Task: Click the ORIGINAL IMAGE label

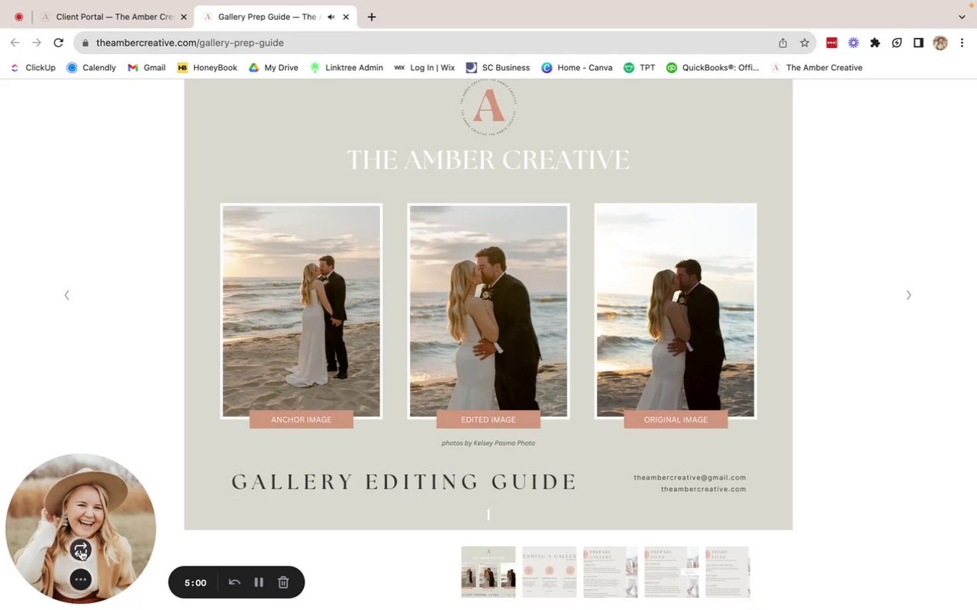Action: click(676, 419)
